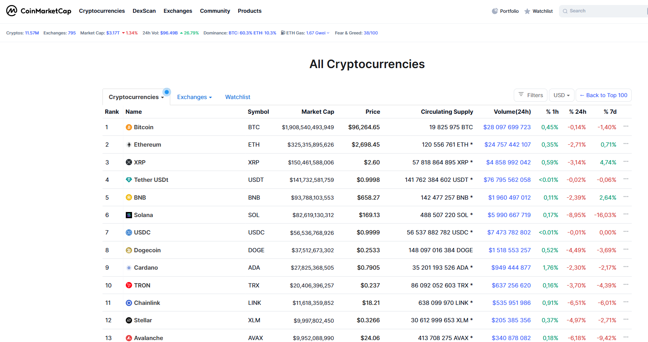The image size is (648, 342).
Task: Click the Fear & Greed 38/100 value
Action: pyautogui.click(x=371, y=33)
